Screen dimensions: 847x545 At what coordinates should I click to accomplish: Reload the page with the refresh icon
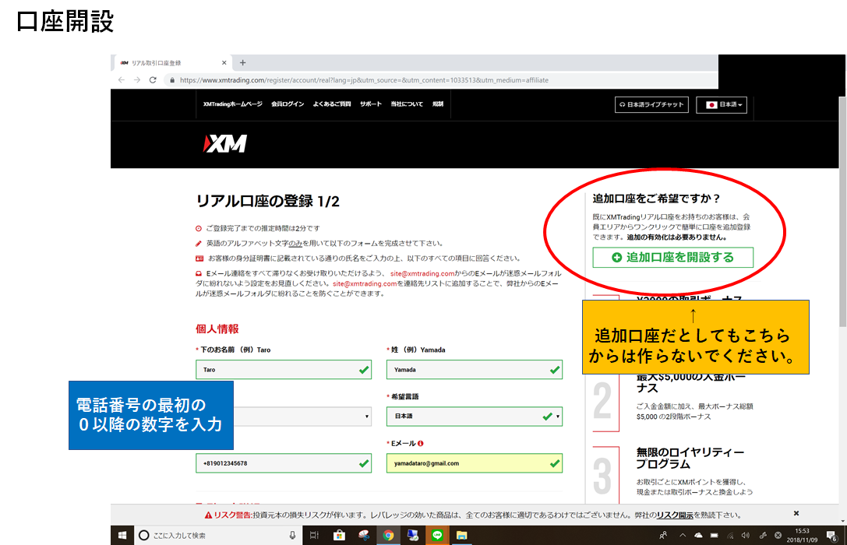pyautogui.click(x=153, y=80)
